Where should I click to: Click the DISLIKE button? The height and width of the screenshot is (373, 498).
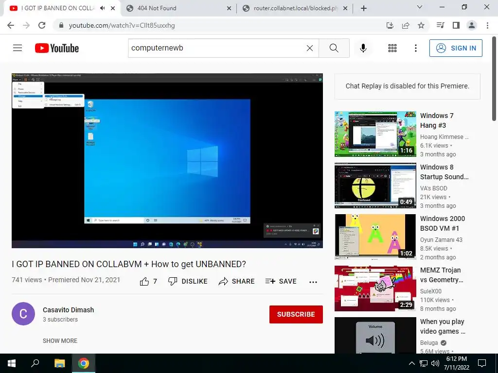(x=188, y=281)
